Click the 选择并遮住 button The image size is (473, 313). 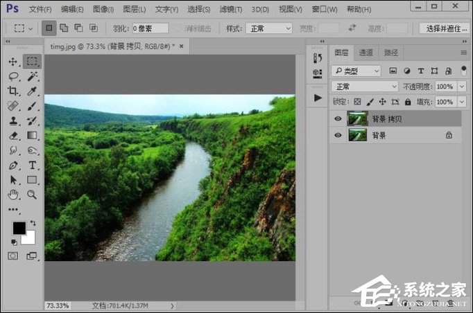tap(446, 28)
